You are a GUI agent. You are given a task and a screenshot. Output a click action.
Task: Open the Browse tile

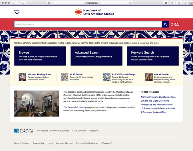(x=40, y=56)
